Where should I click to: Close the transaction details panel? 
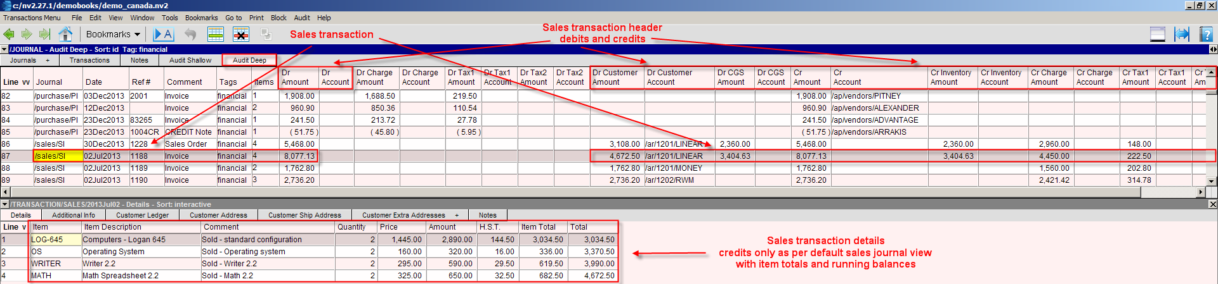coord(1212,204)
